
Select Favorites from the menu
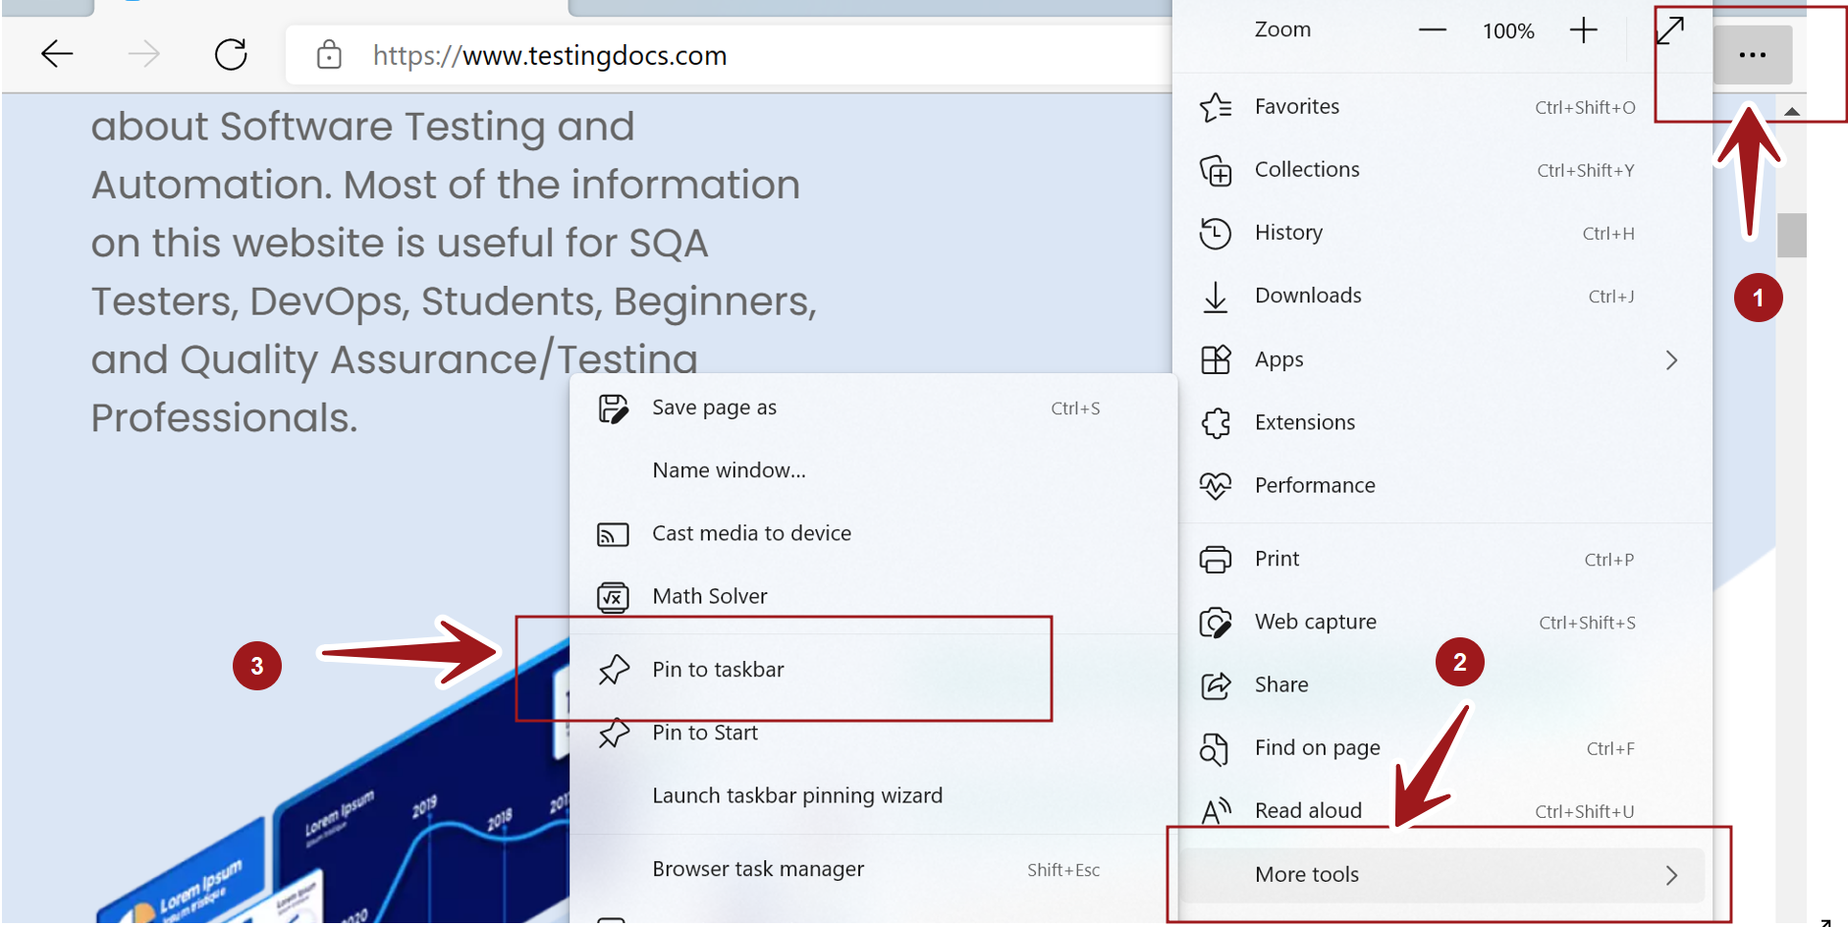(1442, 106)
